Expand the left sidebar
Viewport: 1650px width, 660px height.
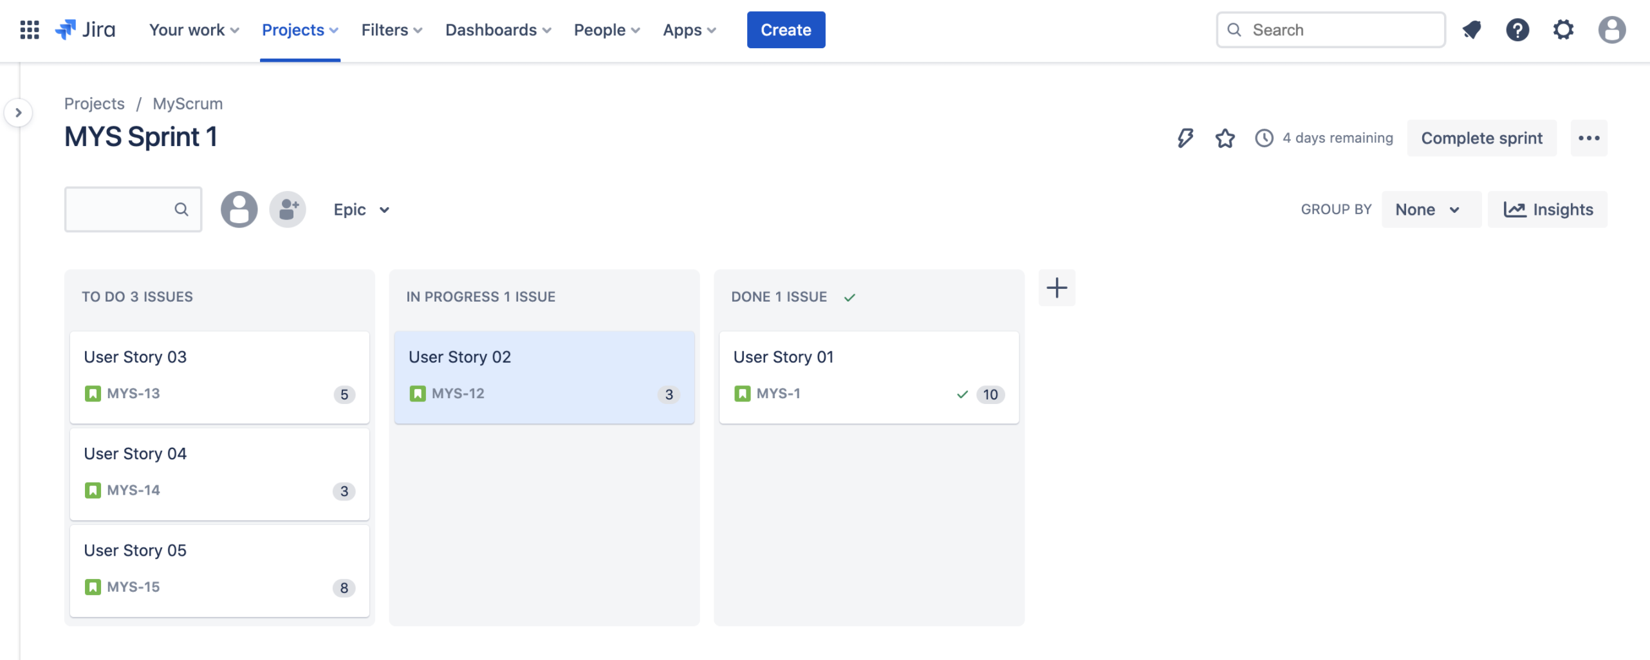click(18, 113)
